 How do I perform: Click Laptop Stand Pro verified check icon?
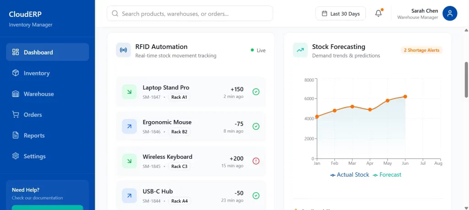[x=256, y=92]
